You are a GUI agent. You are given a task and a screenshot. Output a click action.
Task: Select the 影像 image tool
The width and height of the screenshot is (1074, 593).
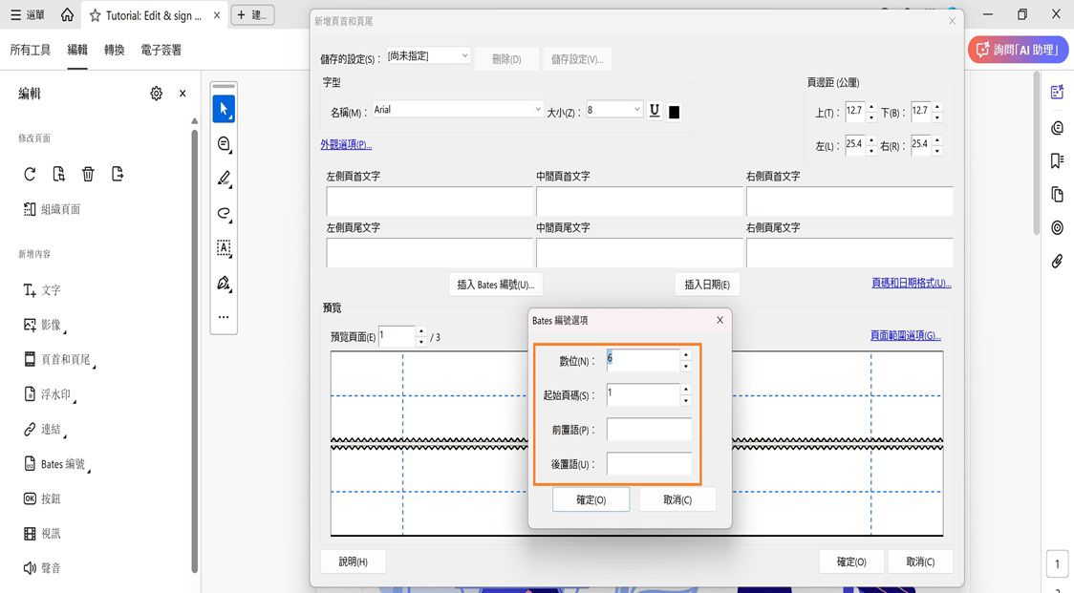[x=45, y=325]
